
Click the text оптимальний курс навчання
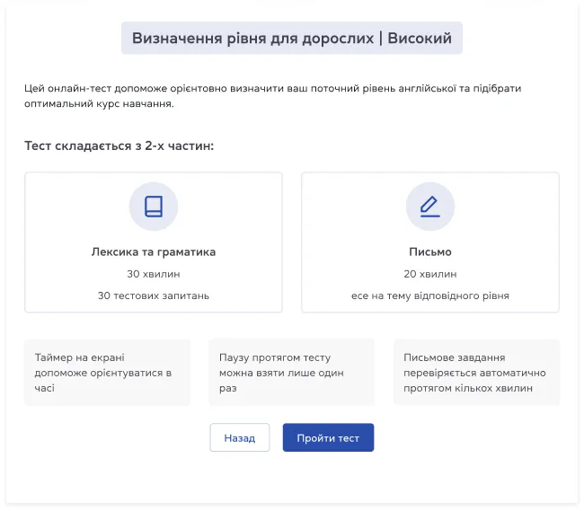click(99, 103)
